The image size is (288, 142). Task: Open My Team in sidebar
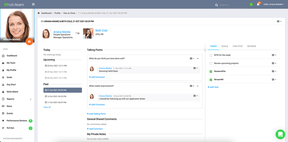(11, 63)
